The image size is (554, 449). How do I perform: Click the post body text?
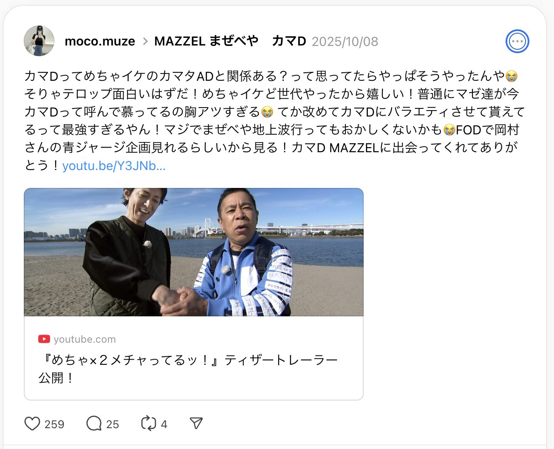click(275, 121)
